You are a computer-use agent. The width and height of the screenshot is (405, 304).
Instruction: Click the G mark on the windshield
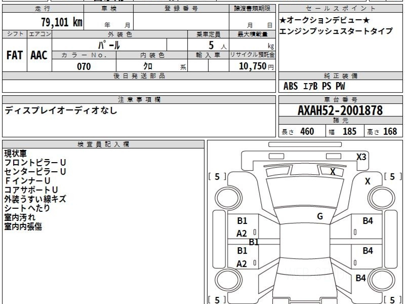tap(320, 217)
